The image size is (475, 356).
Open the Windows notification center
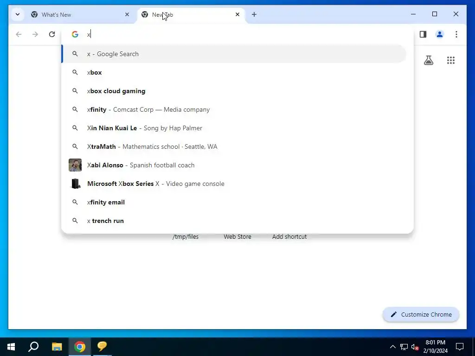pos(460,347)
